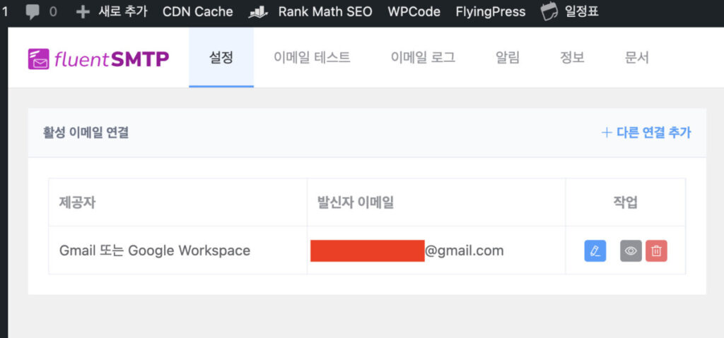The height and width of the screenshot is (338, 724).
Task: Click the FluentSMTP logo
Action: point(98,59)
